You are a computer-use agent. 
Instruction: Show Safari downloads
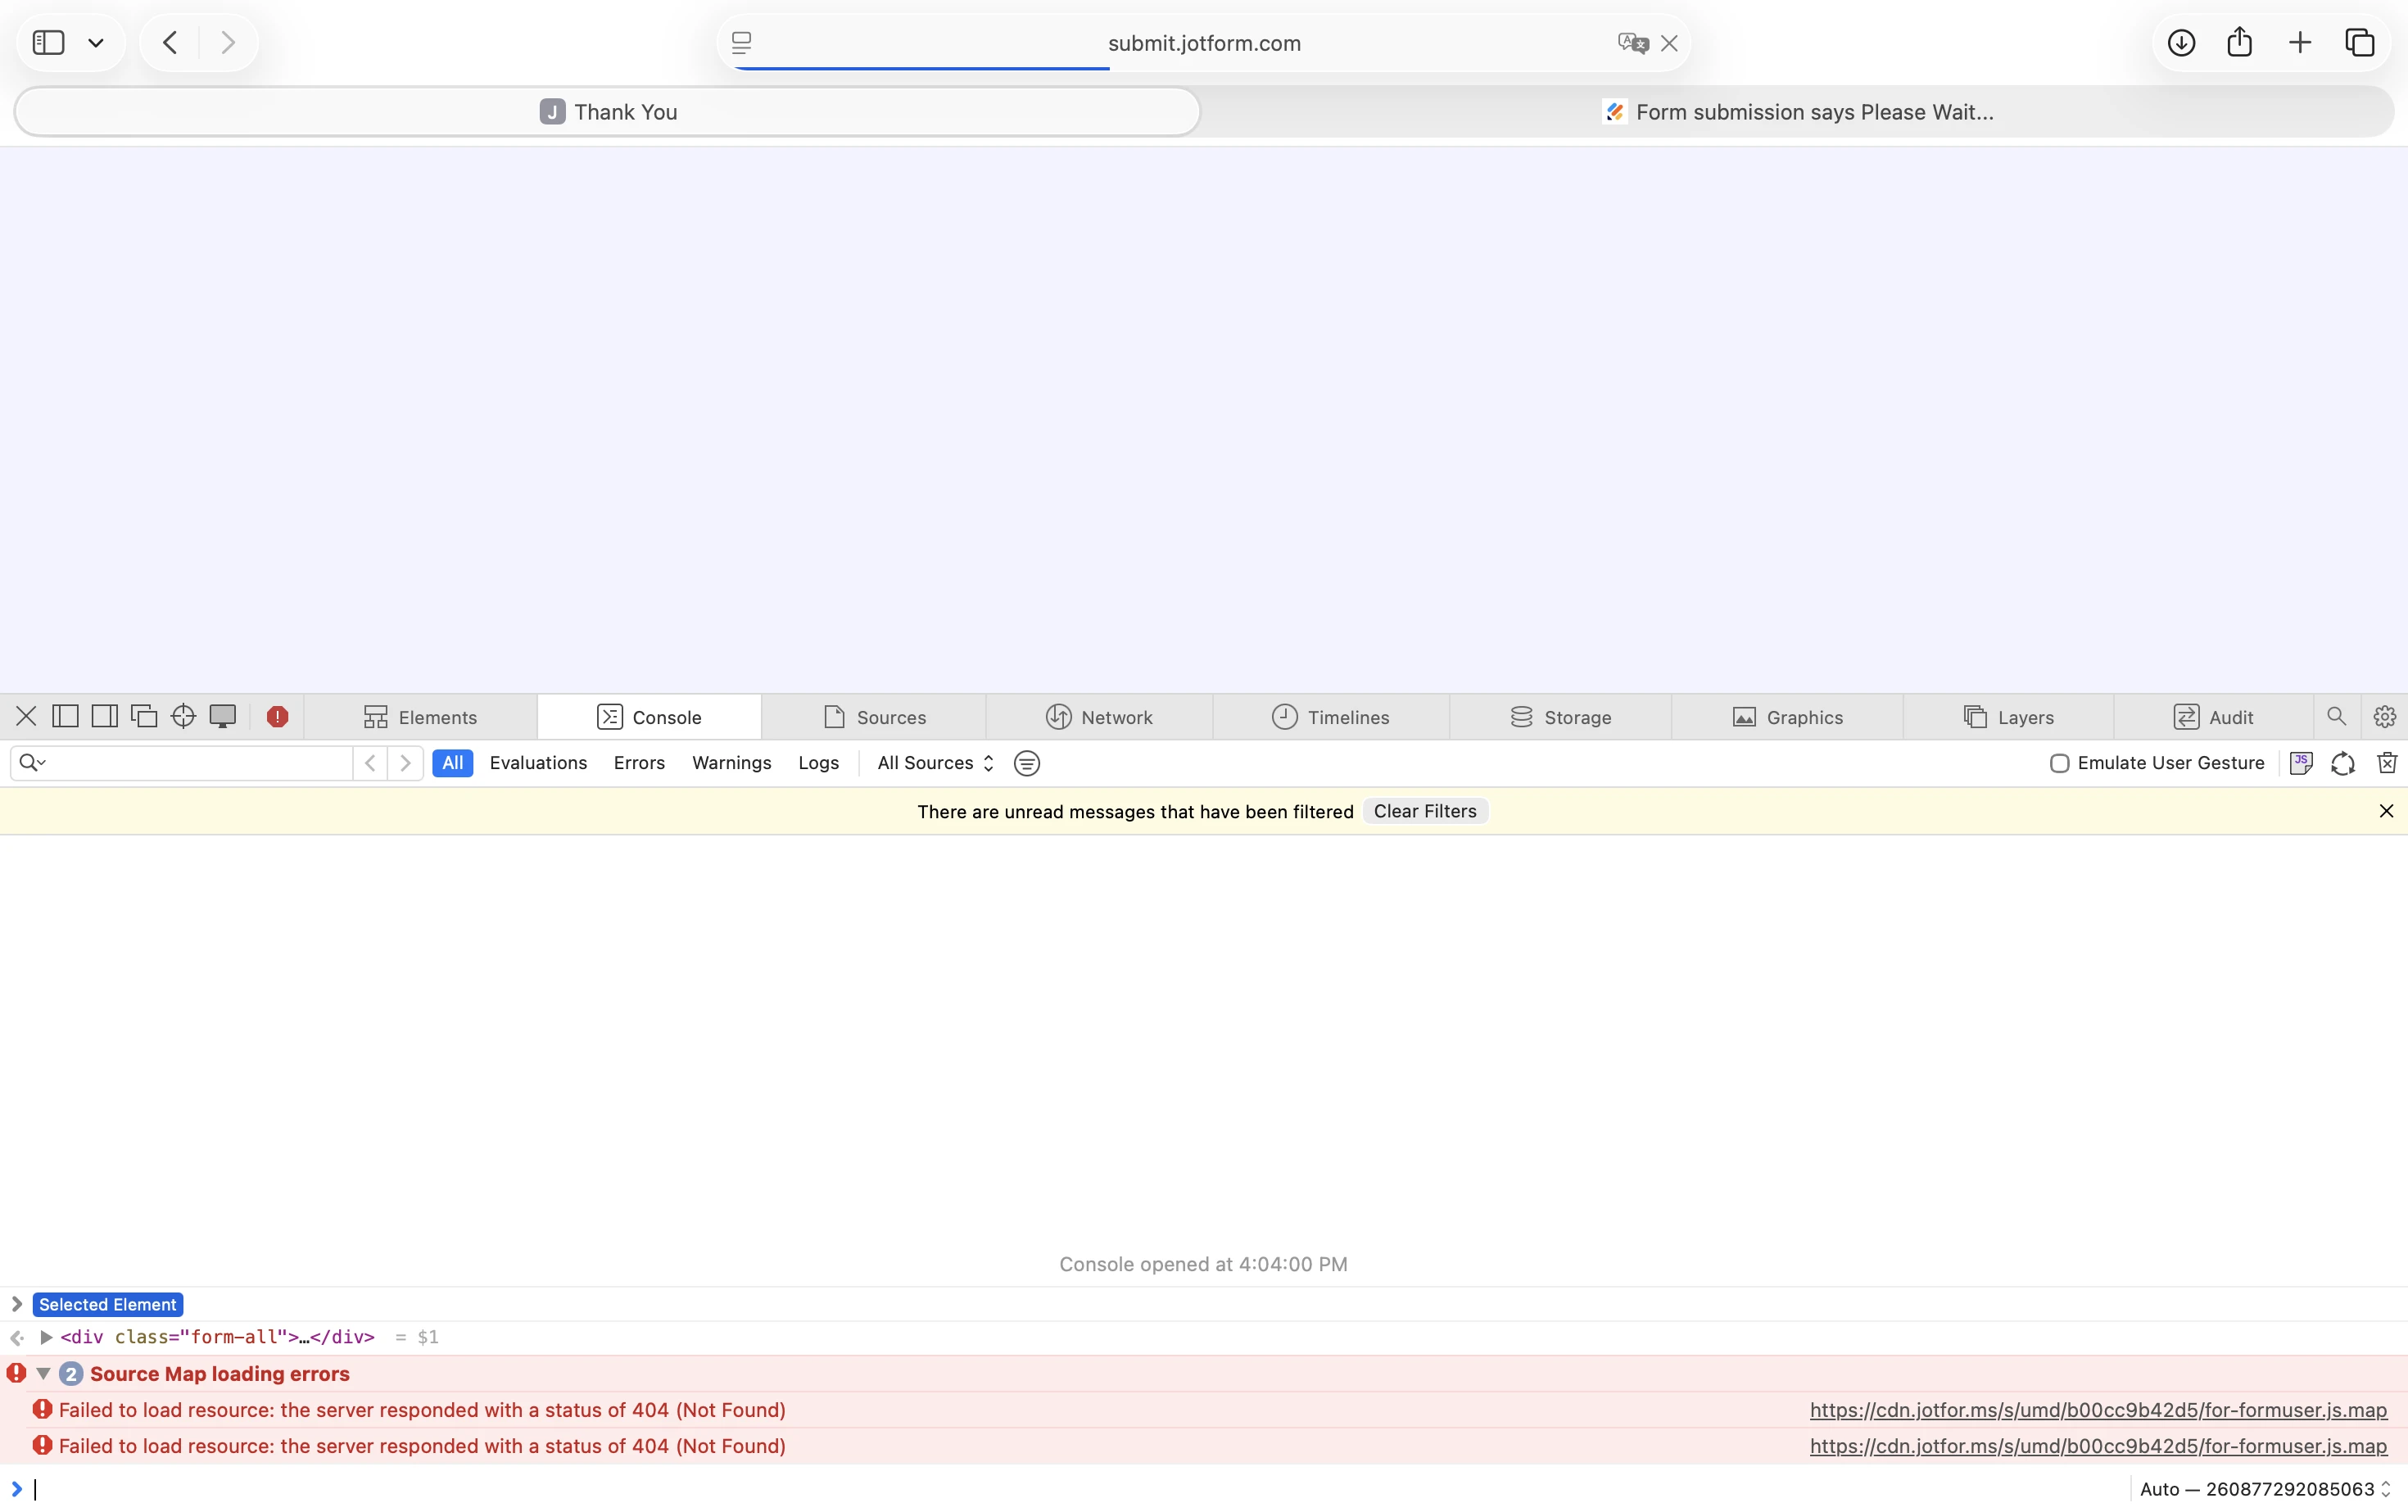pos(2181,42)
